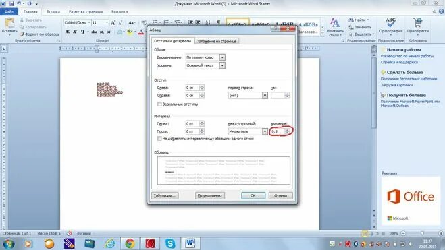Open Internet Explorer from the taskbar

(x=110, y=243)
